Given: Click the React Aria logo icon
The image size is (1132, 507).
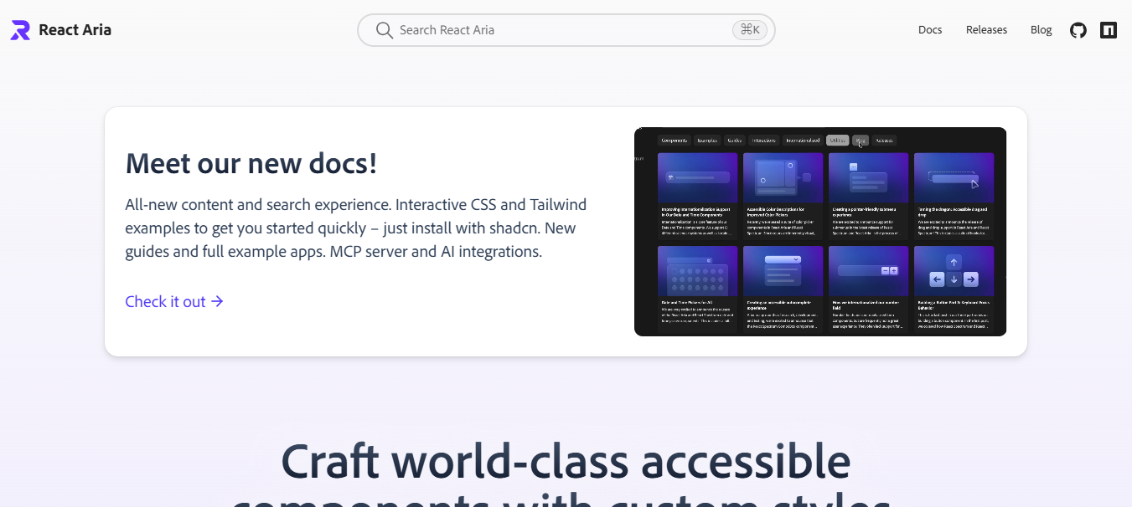Looking at the screenshot, I should 20,30.
